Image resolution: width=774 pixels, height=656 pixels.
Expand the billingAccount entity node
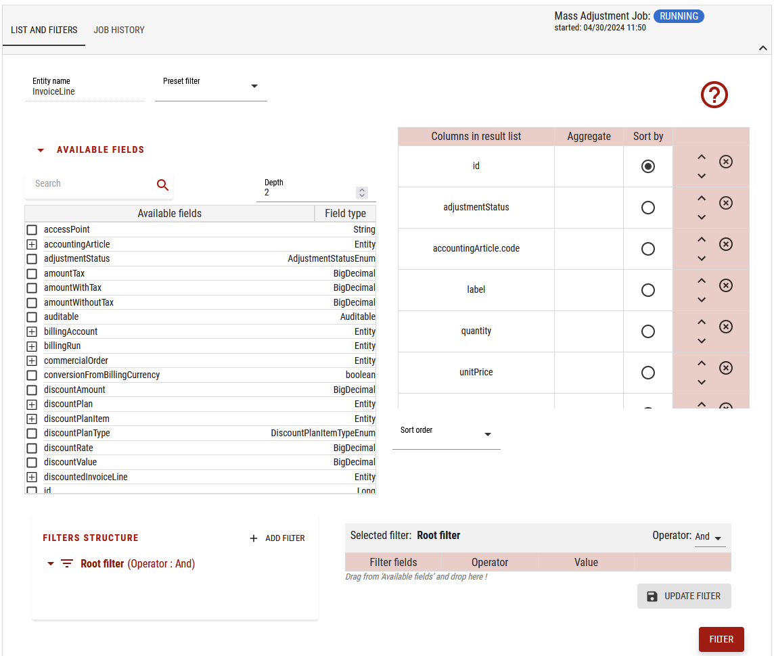pyautogui.click(x=32, y=332)
